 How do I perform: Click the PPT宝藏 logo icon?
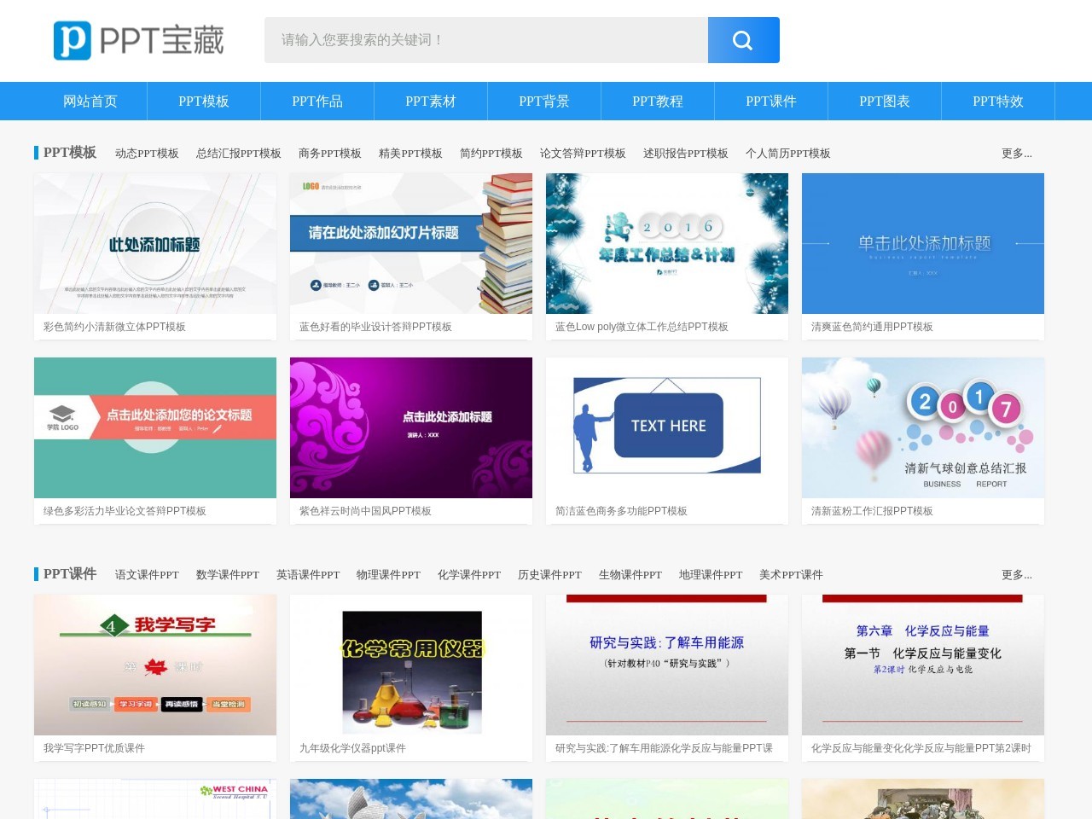73,40
